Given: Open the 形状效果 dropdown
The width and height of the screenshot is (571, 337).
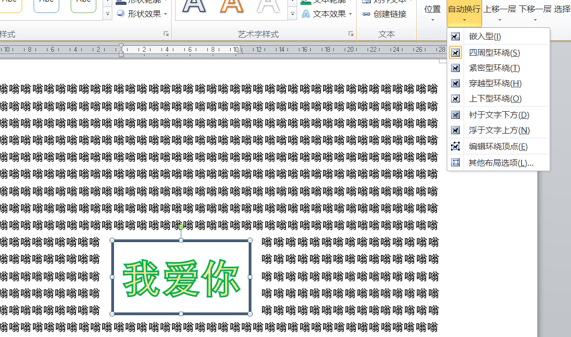Looking at the screenshot, I should pyautogui.click(x=142, y=14).
